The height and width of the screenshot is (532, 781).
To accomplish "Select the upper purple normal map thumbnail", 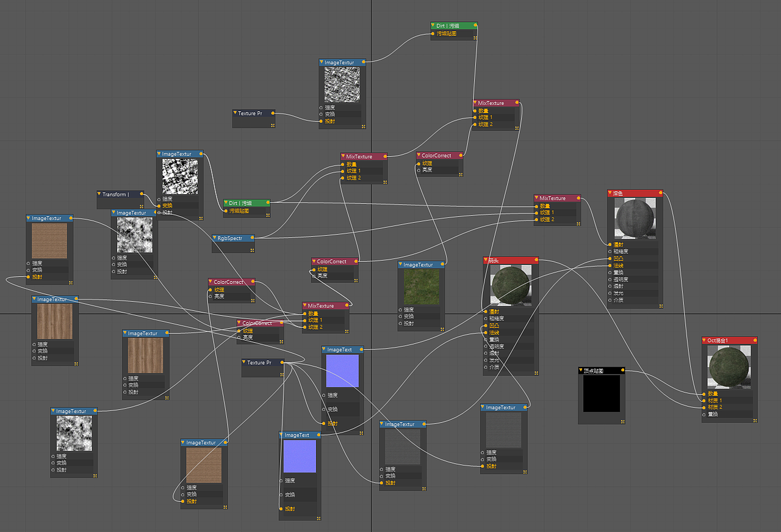I will 342,371.
